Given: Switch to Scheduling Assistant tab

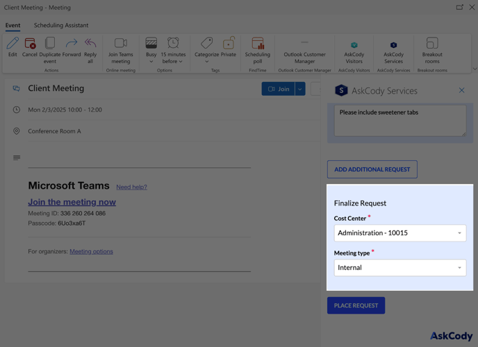Looking at the screenshot, I should [x=61, y=25].
